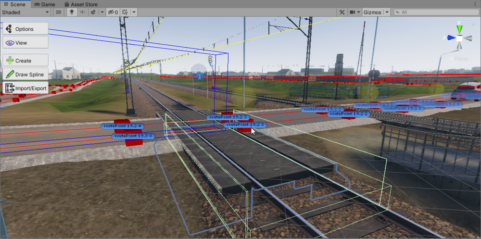This screenshot has height=239, width=481.
Task: Switch to the Scene tab
Action: point(15,4)
